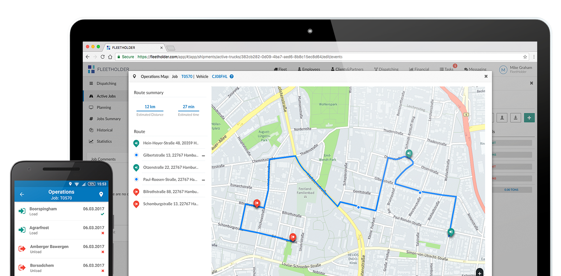
Task: Click the 0.00 TONS value in background panel
Action: [511, 190]
